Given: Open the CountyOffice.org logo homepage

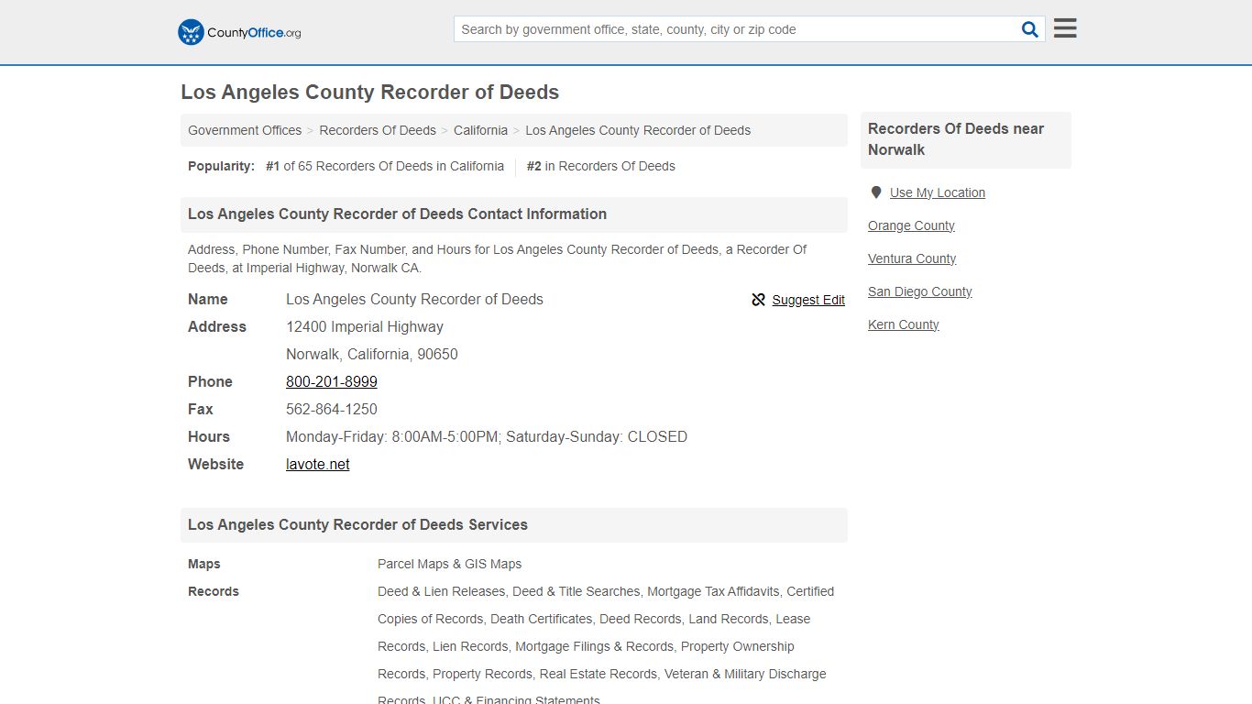Looking at the screenshot, I should [x=239, y=32].
